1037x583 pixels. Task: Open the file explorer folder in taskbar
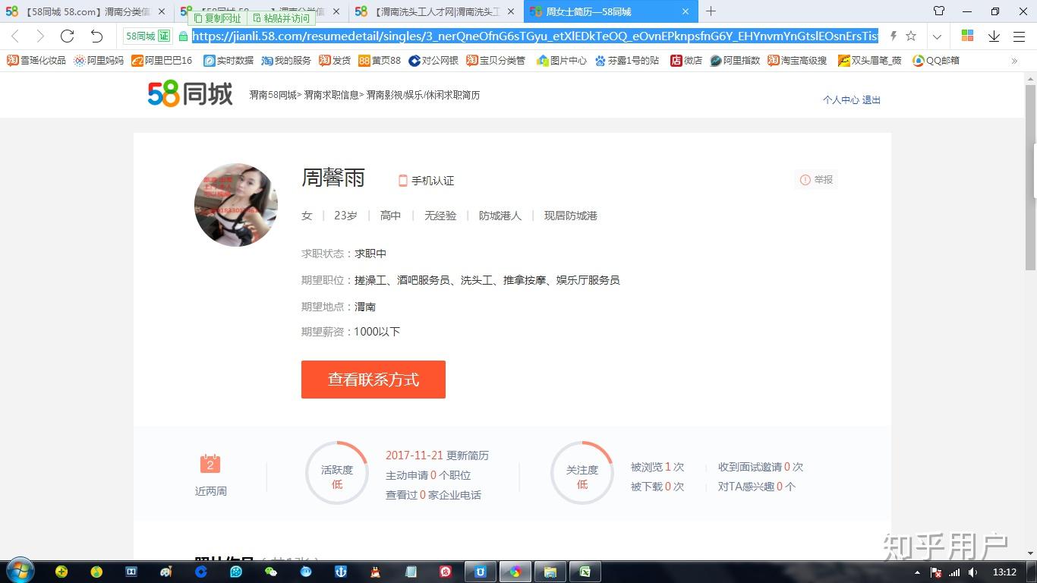(550, 572)
